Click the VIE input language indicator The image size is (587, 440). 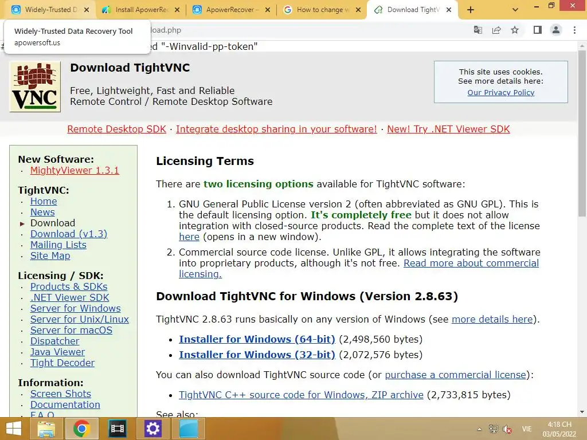526,429
